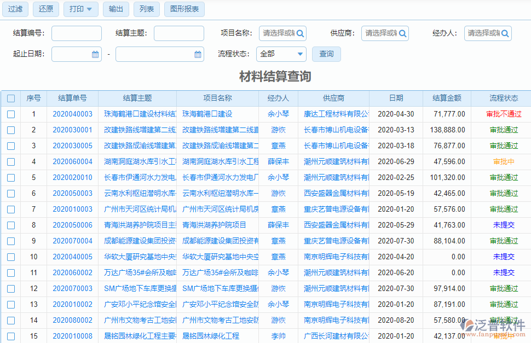Click the search icon in 项目名称 field
Screen dimensions: 531x343
300,33
